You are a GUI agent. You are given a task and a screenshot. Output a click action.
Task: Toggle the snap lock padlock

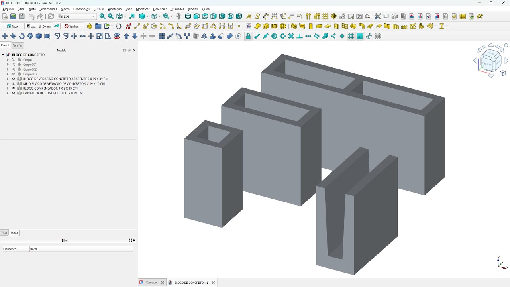pyautogui.click(x=248, y=36)
